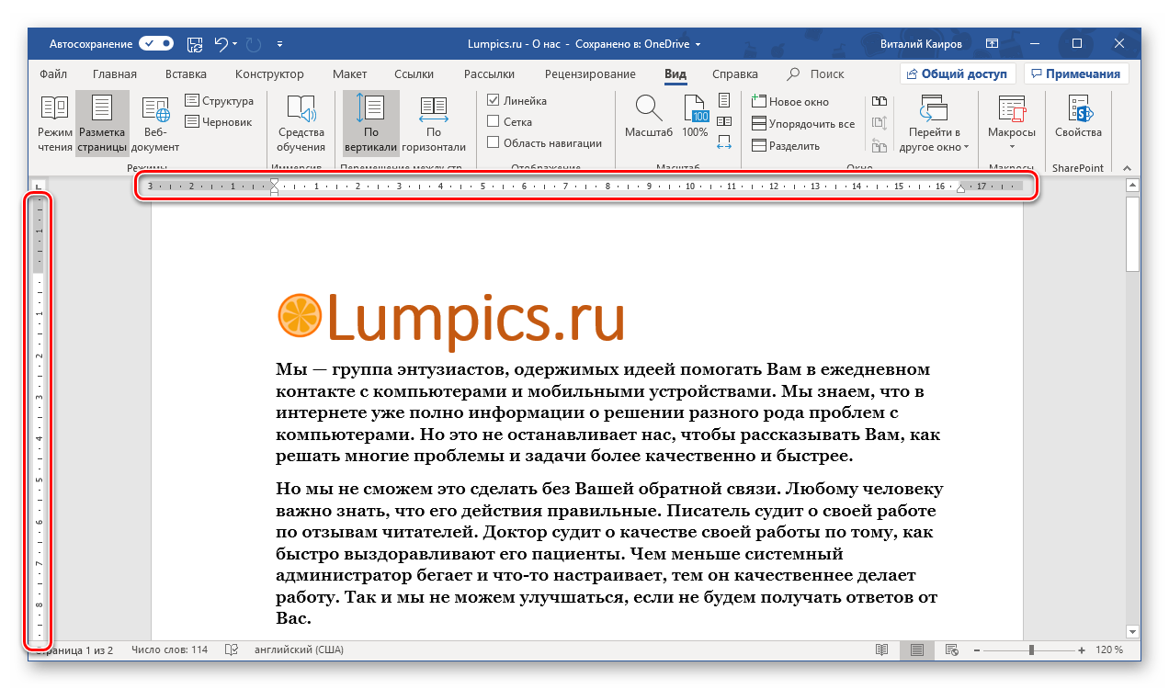This screenshot has height=689, width=1169.
Task: Click the scroll-down arrow of the scrollbar
Action: 1133,631
